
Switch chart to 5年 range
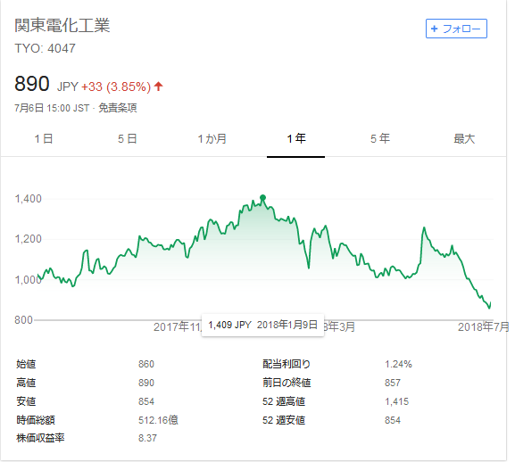pyautogui.click(x=380, y=139)
